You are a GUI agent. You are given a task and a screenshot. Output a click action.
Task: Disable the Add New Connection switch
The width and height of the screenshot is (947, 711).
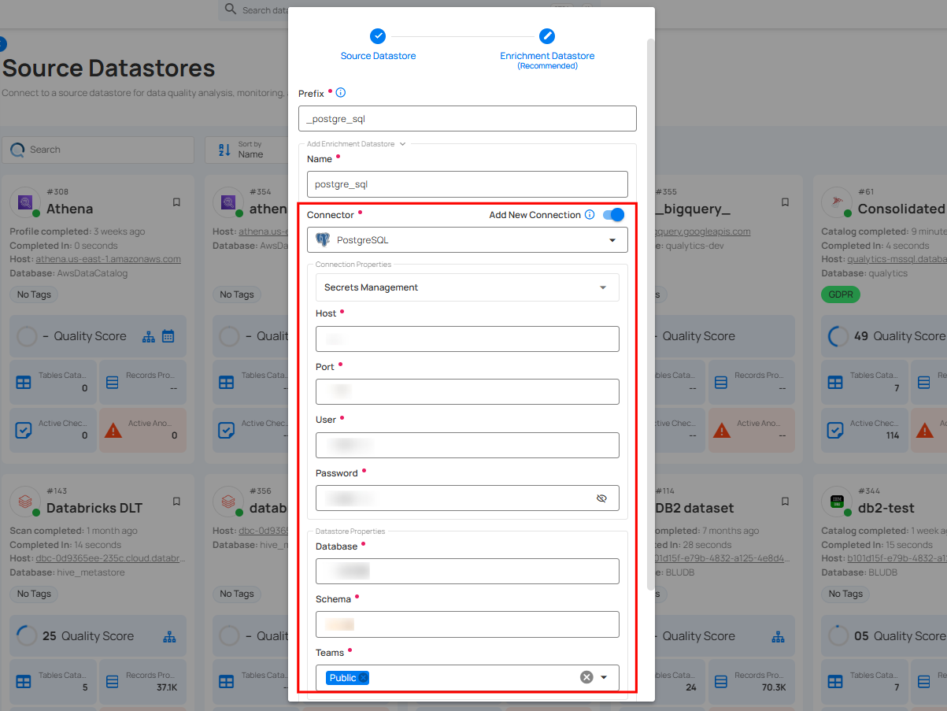pos(612,215)
